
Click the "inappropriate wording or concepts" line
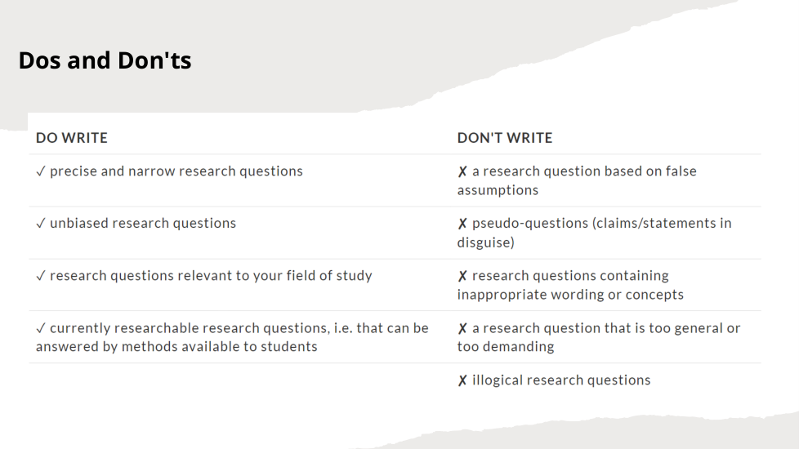570,295
